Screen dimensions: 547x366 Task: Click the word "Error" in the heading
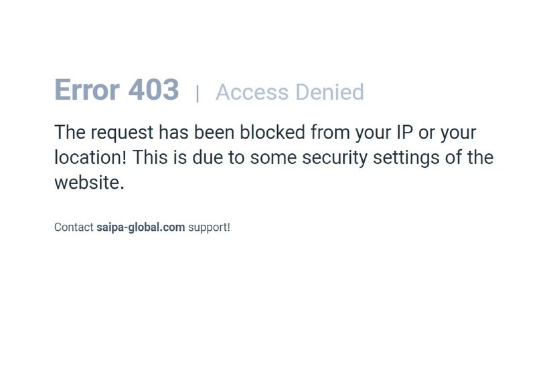[x=87, y=90]
